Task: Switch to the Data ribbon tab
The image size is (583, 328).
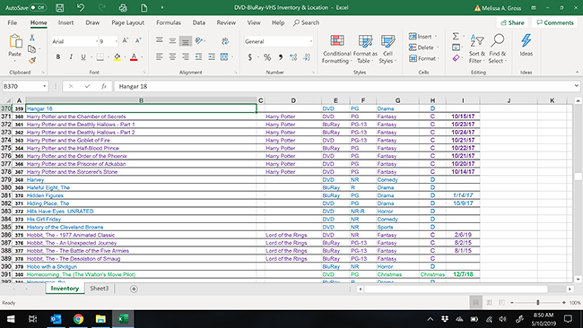Action: pyautogui.click(x=199, y=22)
